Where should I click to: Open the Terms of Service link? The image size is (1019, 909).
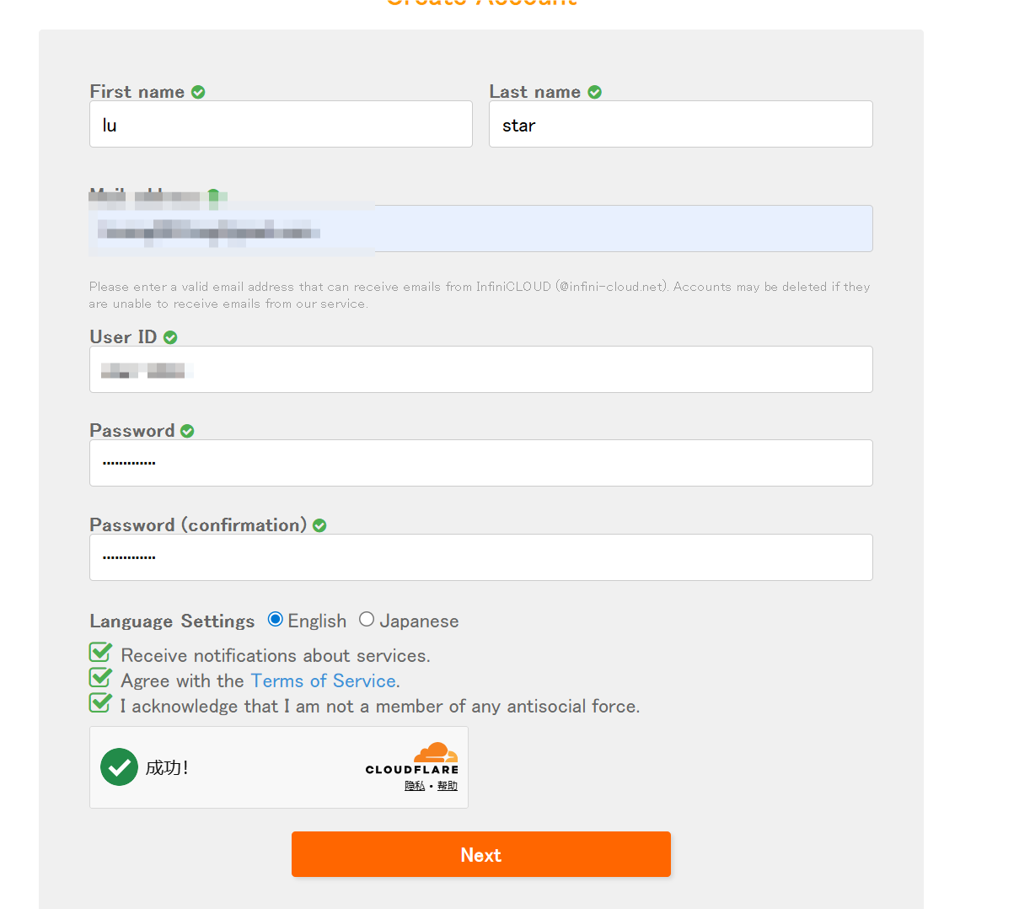click(x=323, y=681)
